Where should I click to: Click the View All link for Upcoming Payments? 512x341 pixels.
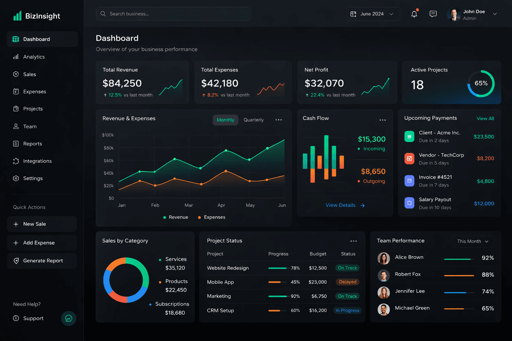tap(485, 118)
